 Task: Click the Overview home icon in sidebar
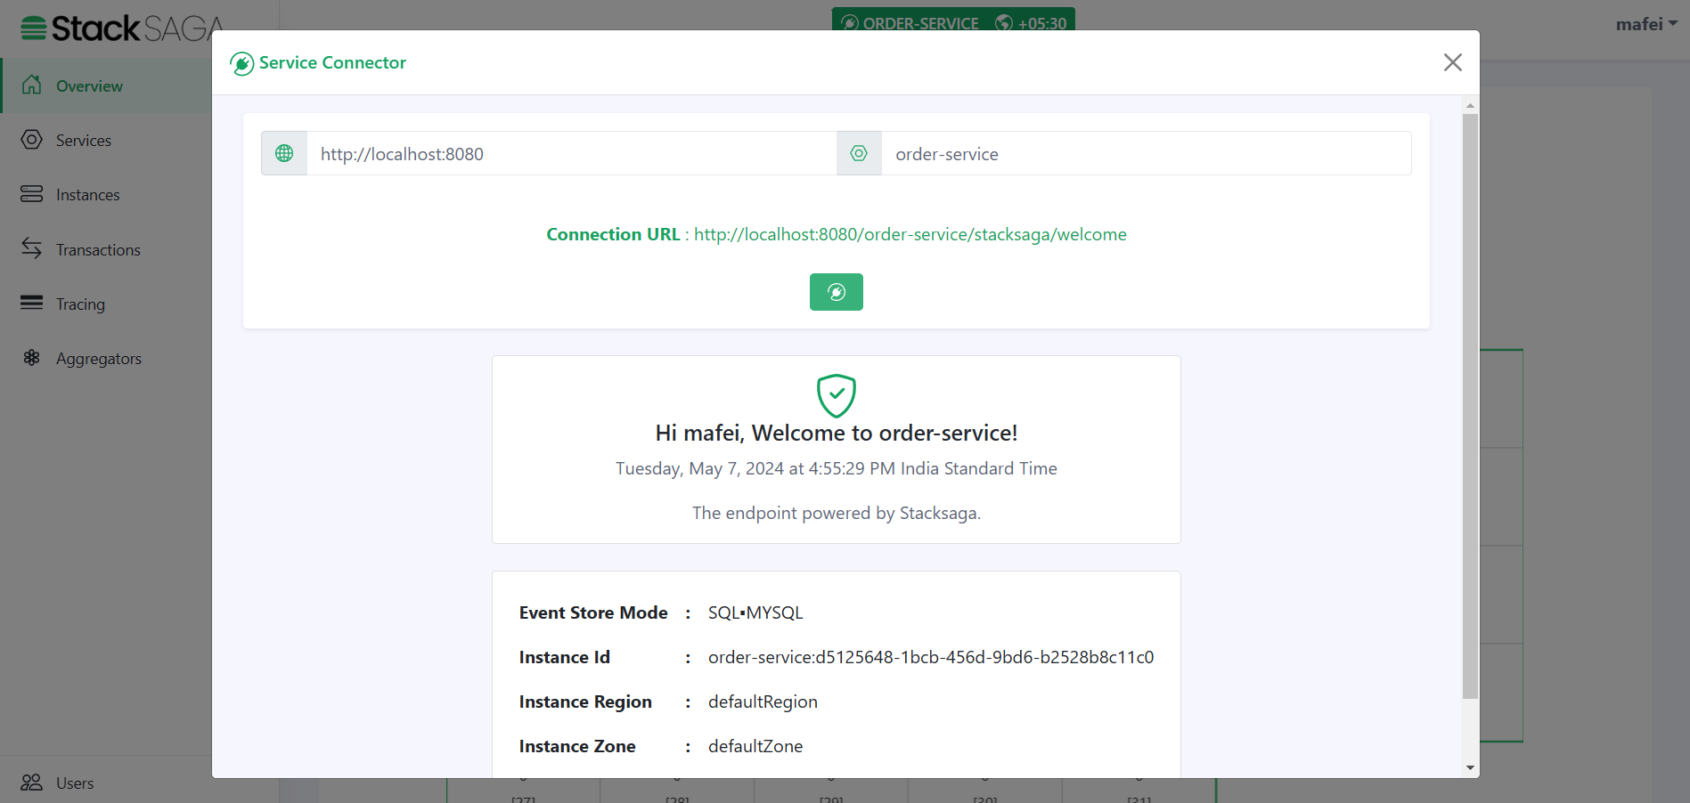pos(32,85)
